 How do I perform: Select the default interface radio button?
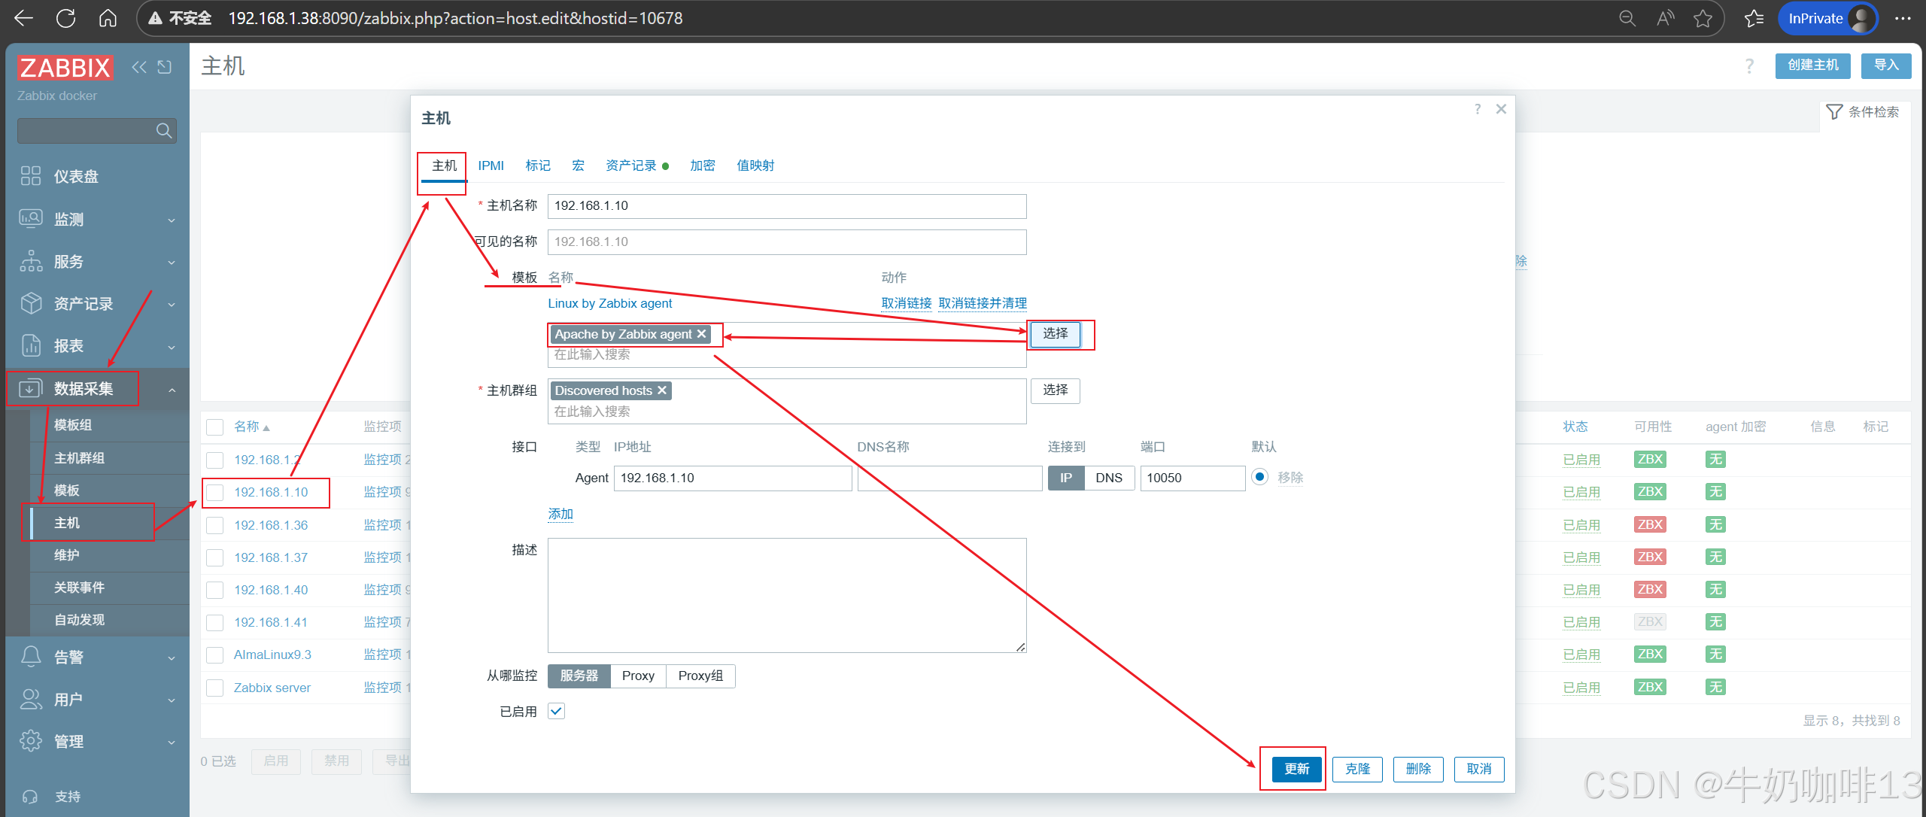1259,477
